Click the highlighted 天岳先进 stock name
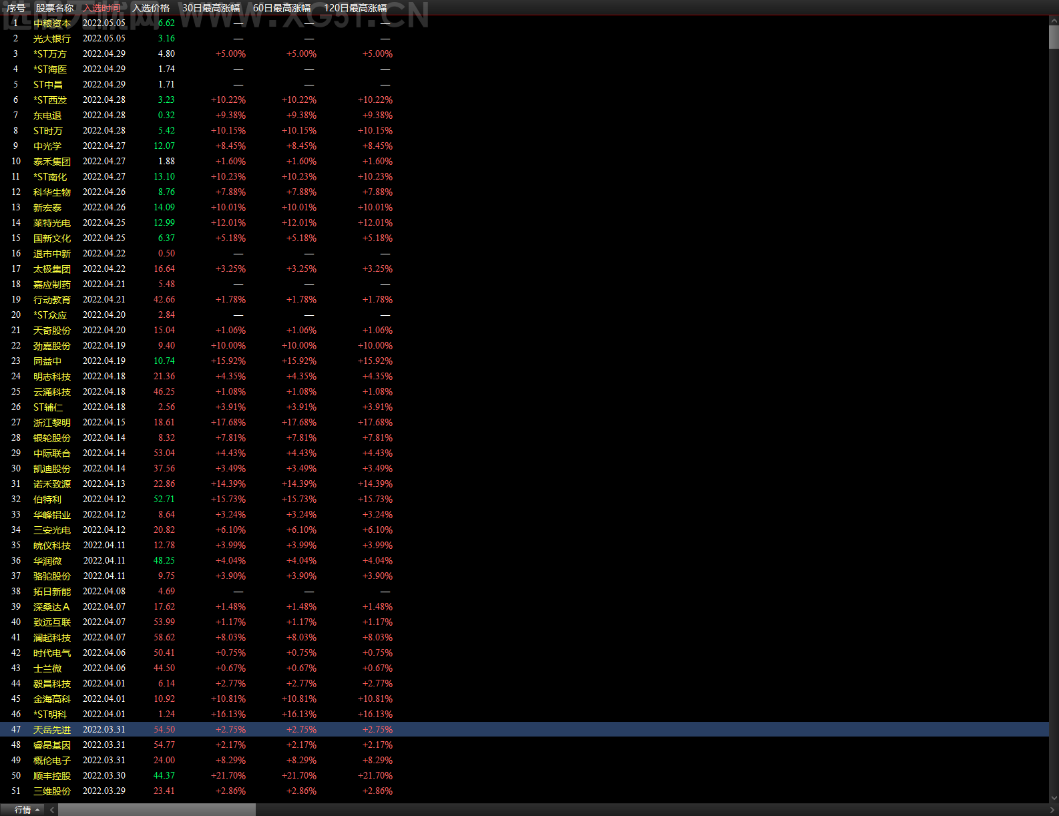This screenshot has width=1059, height=816. pos(52,730)
